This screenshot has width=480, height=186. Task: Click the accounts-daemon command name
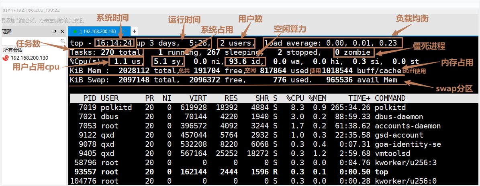[x=408, y=126]
